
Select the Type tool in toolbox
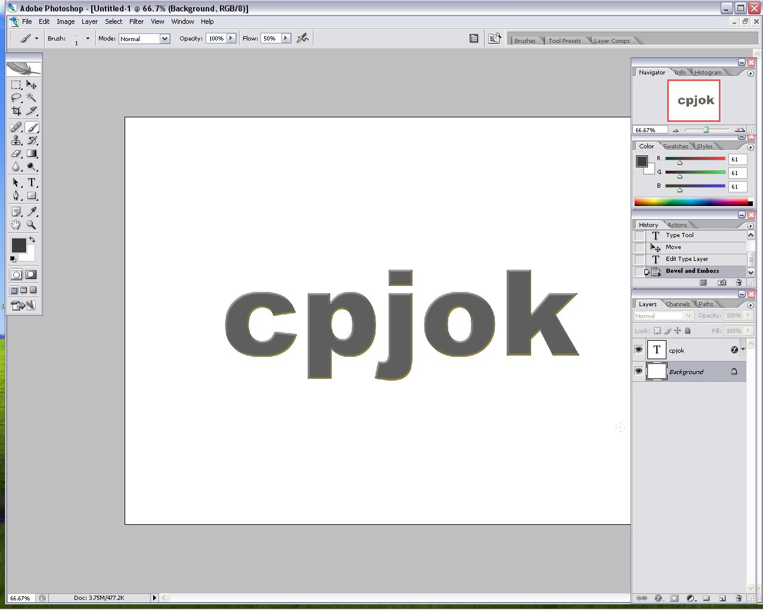pos(32,183)
